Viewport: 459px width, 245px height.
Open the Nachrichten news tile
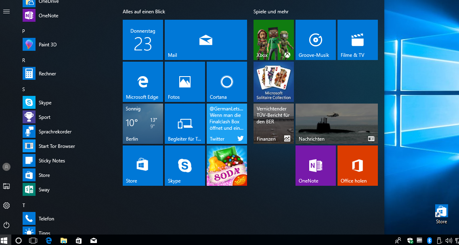pos(336,124)
